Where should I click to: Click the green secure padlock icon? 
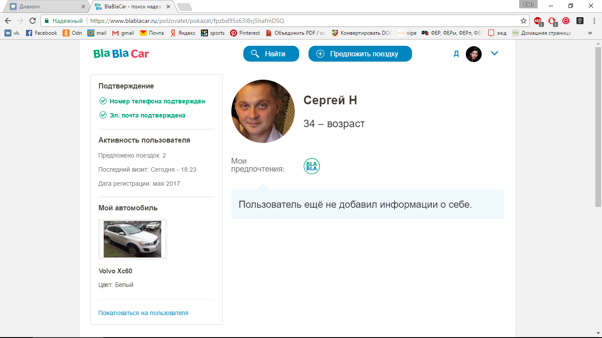(x=47, y=21)
